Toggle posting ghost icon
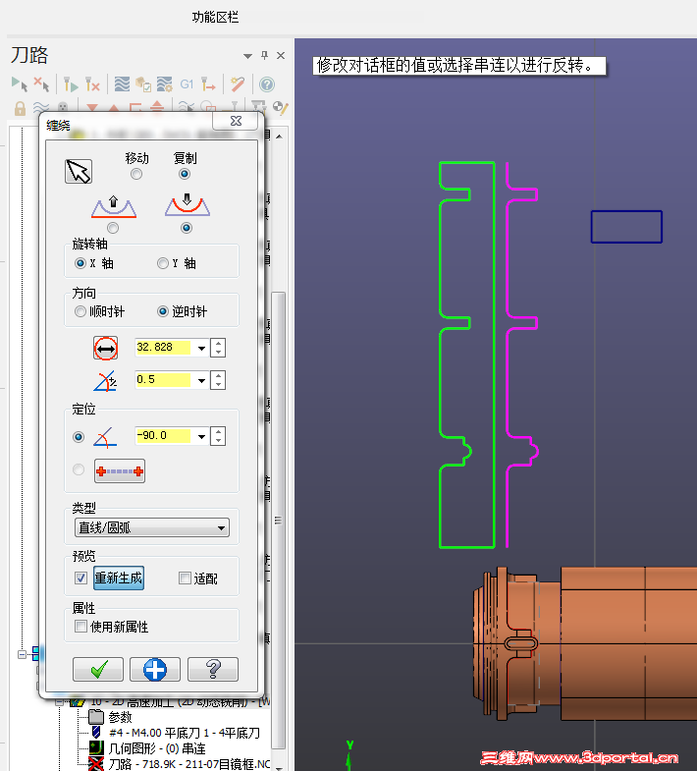Screen dimensions: 697x771 [x=63, y=107]
